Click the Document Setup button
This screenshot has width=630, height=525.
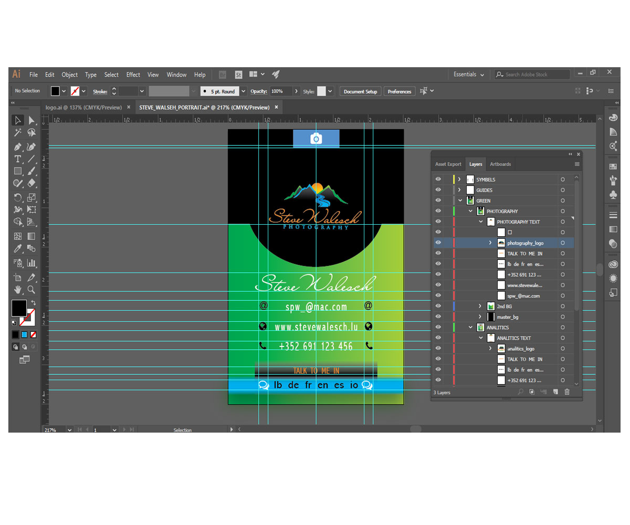pyautogui.click(x=360, y=91)
